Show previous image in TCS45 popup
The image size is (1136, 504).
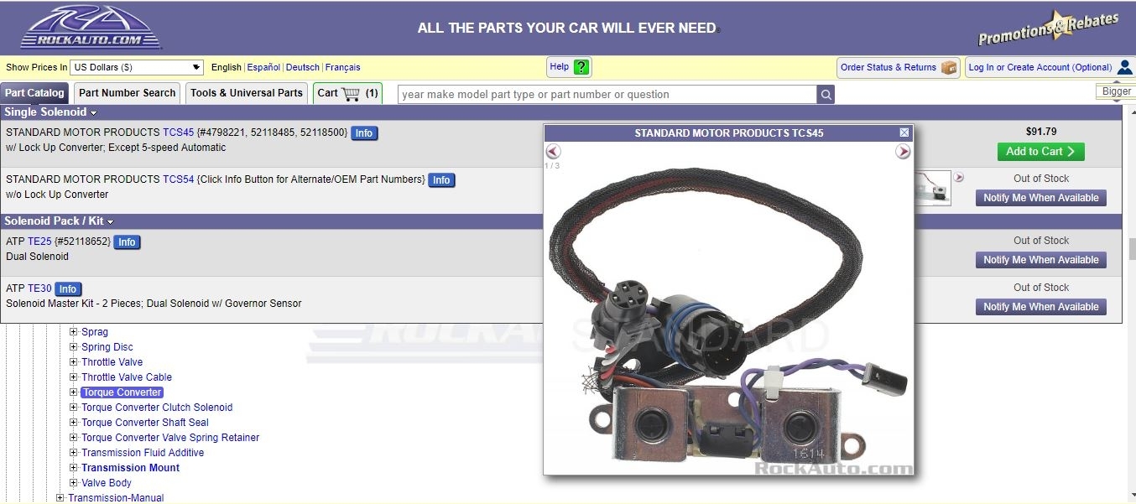click(554, 152)
